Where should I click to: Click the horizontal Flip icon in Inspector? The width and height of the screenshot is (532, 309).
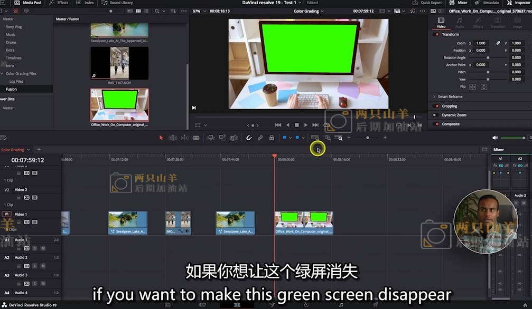click(x=472, y=86)
